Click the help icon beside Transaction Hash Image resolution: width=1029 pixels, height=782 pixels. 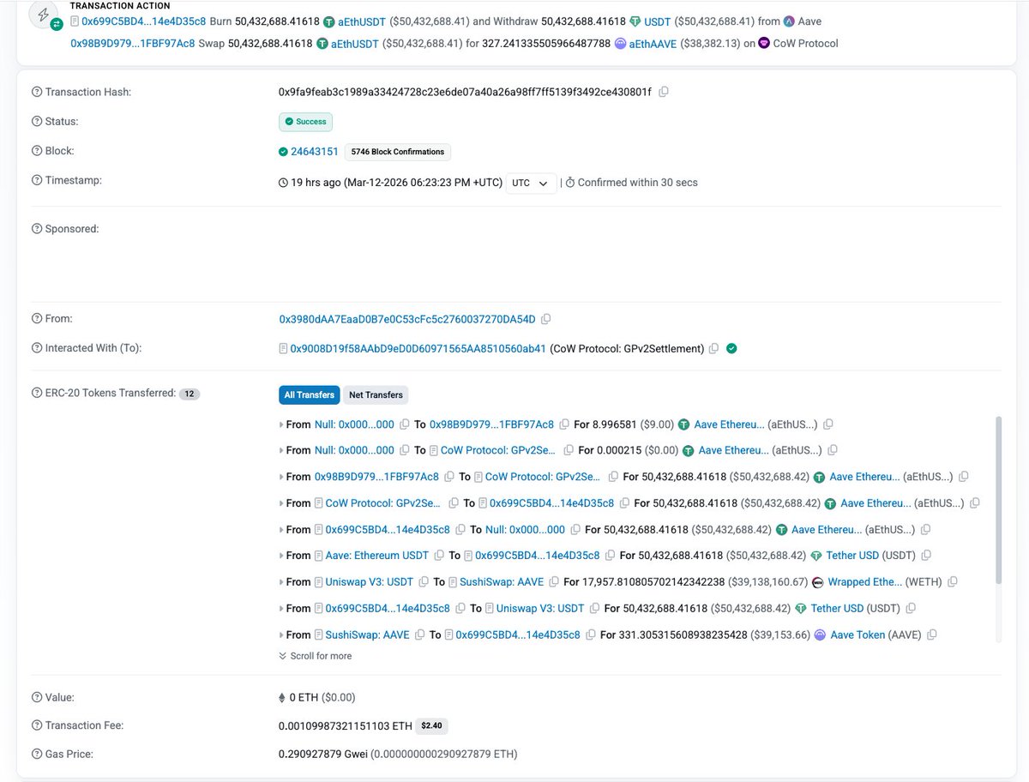pos(37,92)
